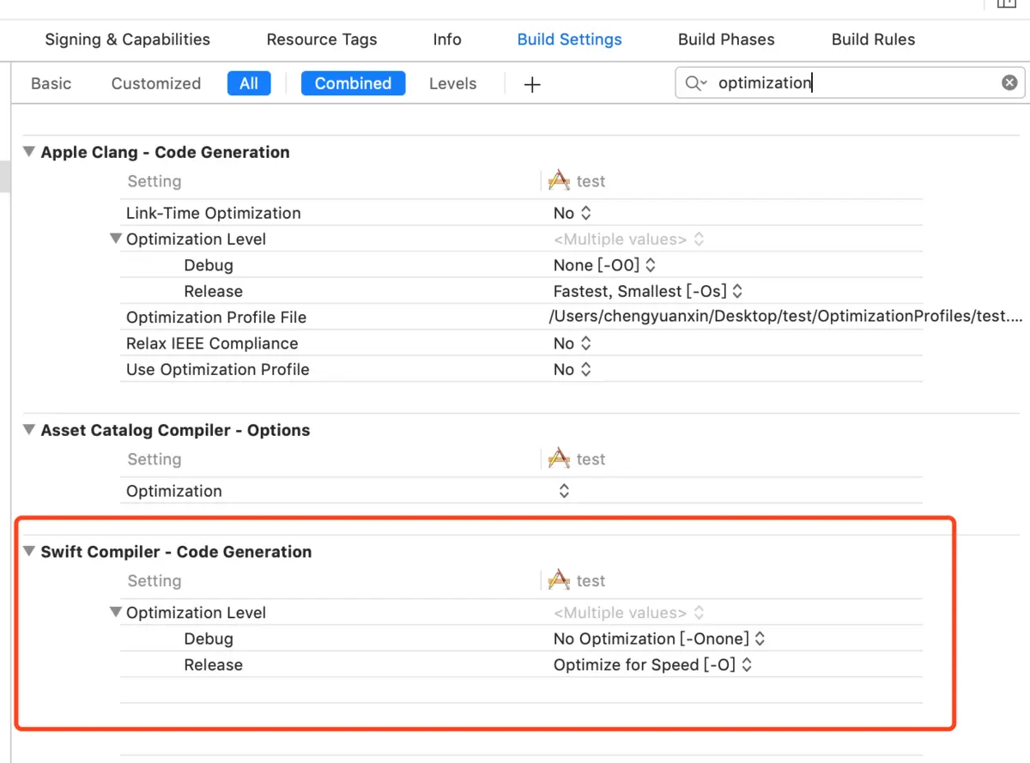1030x763 pixels.
Task: Open the search filter magnifier menu
Action: 695,83
